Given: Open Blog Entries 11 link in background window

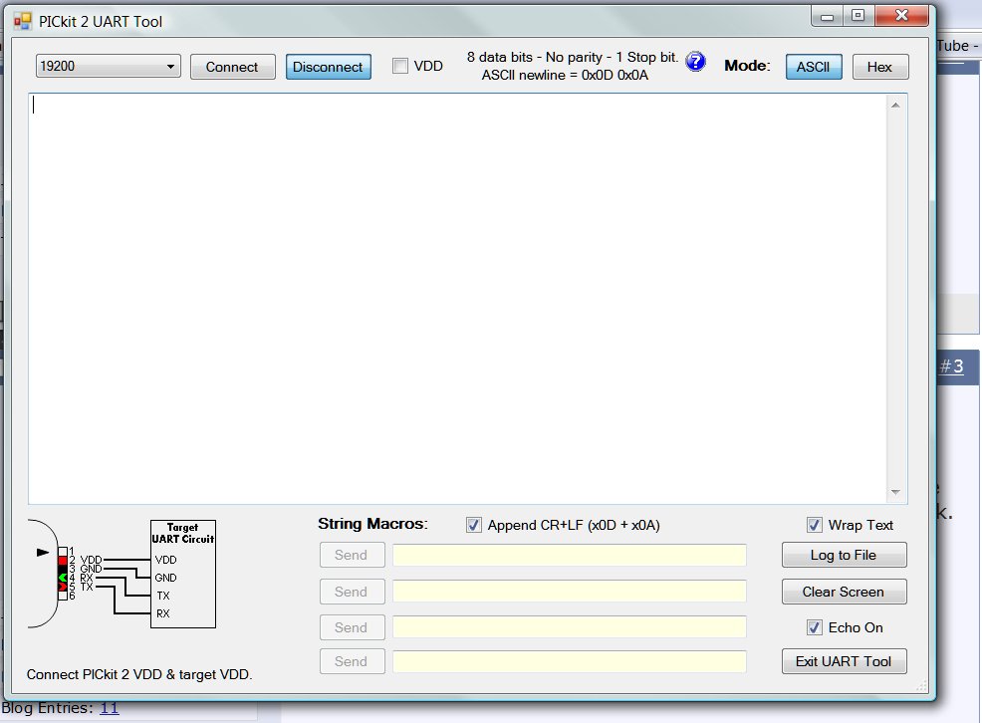Looking at the screenshot, I should (x=109, y=708).
